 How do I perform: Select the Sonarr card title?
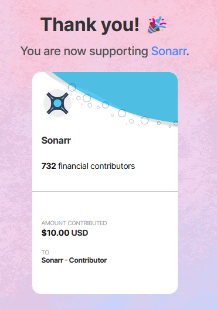(56, 141)
